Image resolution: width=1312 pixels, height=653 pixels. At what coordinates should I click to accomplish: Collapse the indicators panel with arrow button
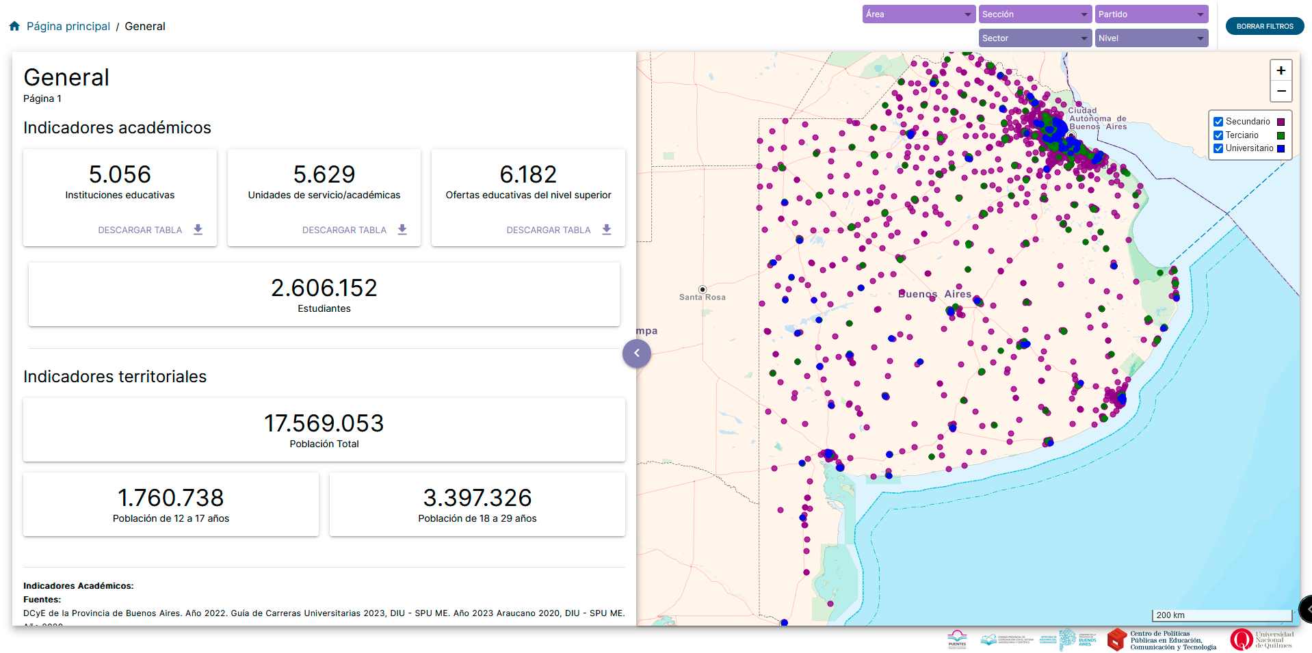pos(636,354)
